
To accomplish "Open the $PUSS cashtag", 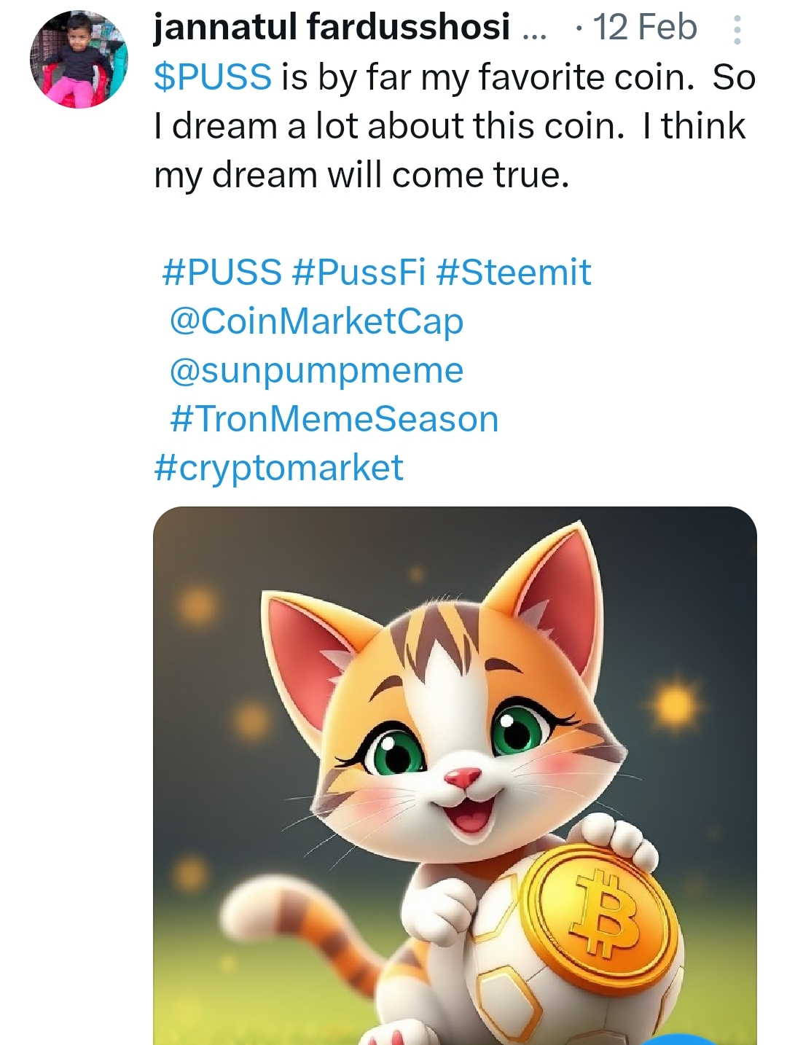I will [213, 77].
